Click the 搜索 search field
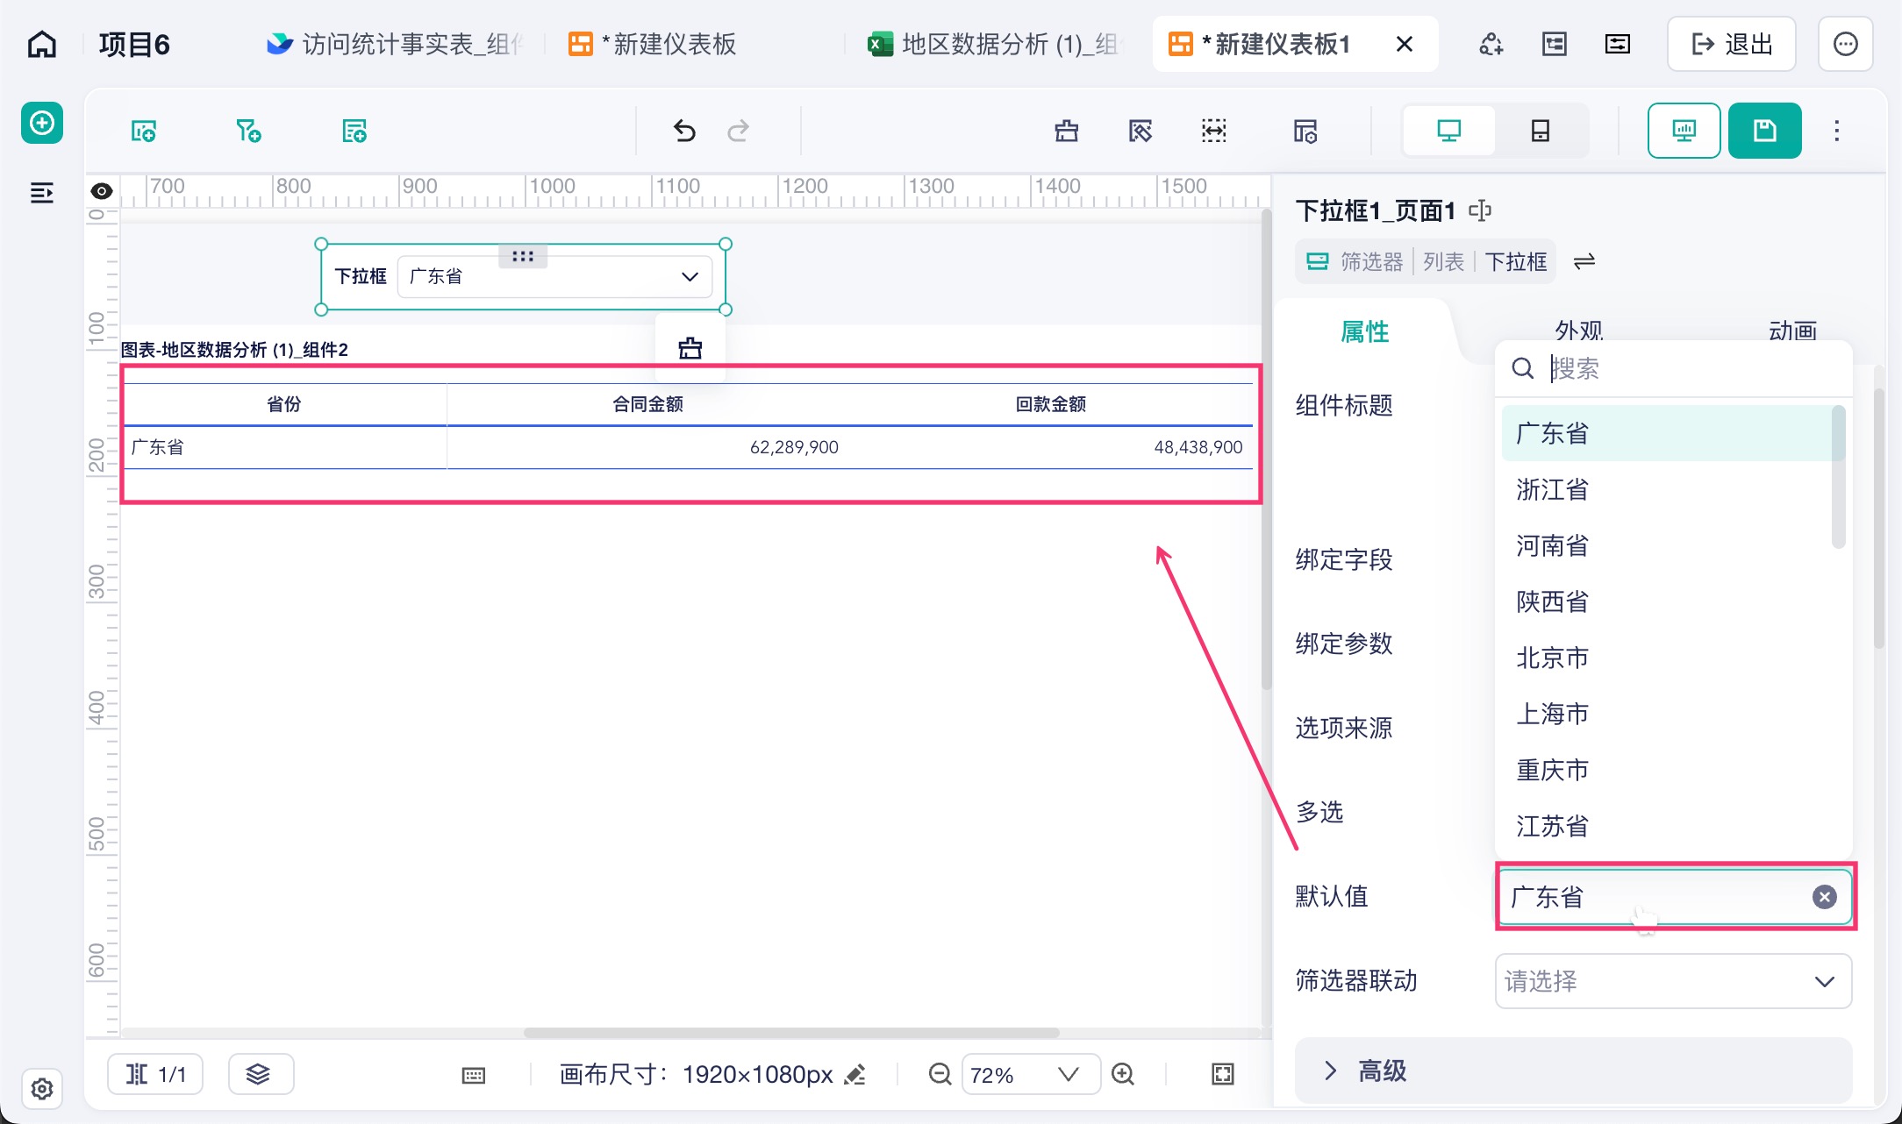The height and width of the screenshot is (1124, 1902). coord(1674,368)
